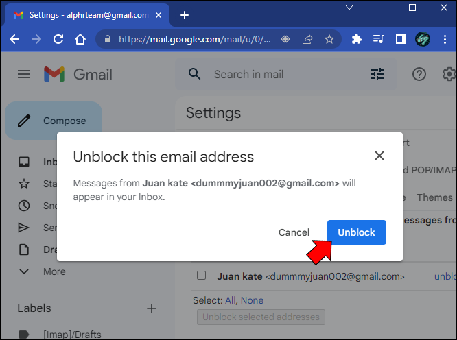This screenshot has height=340, width=457.
Task: Click the Gmail support question mark icon
Action: click(419, 74)
